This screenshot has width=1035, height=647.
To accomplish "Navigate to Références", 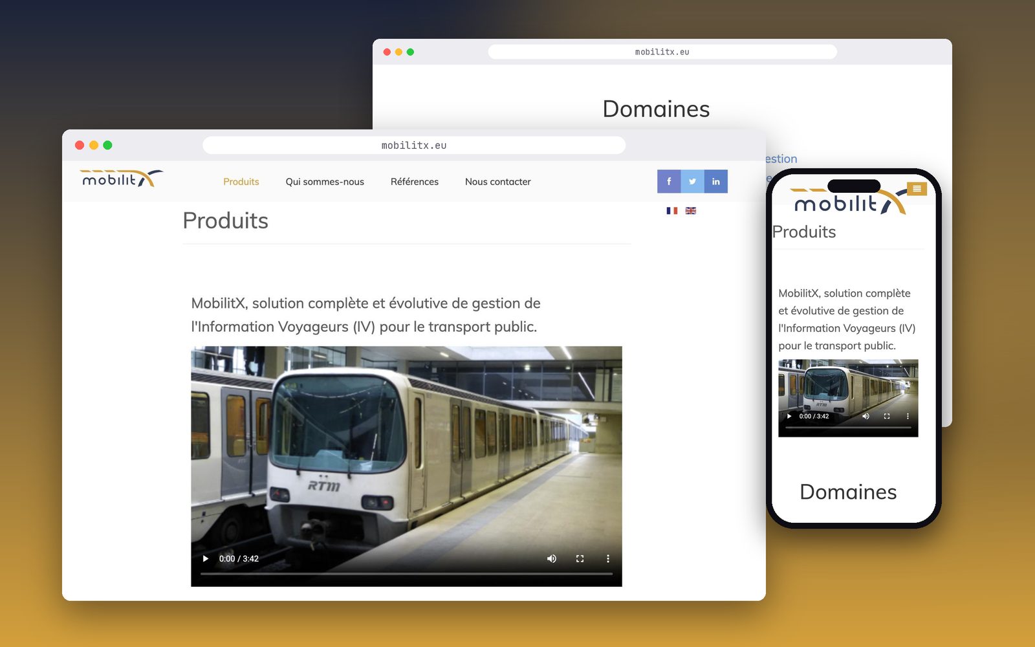I will point(415,182).
